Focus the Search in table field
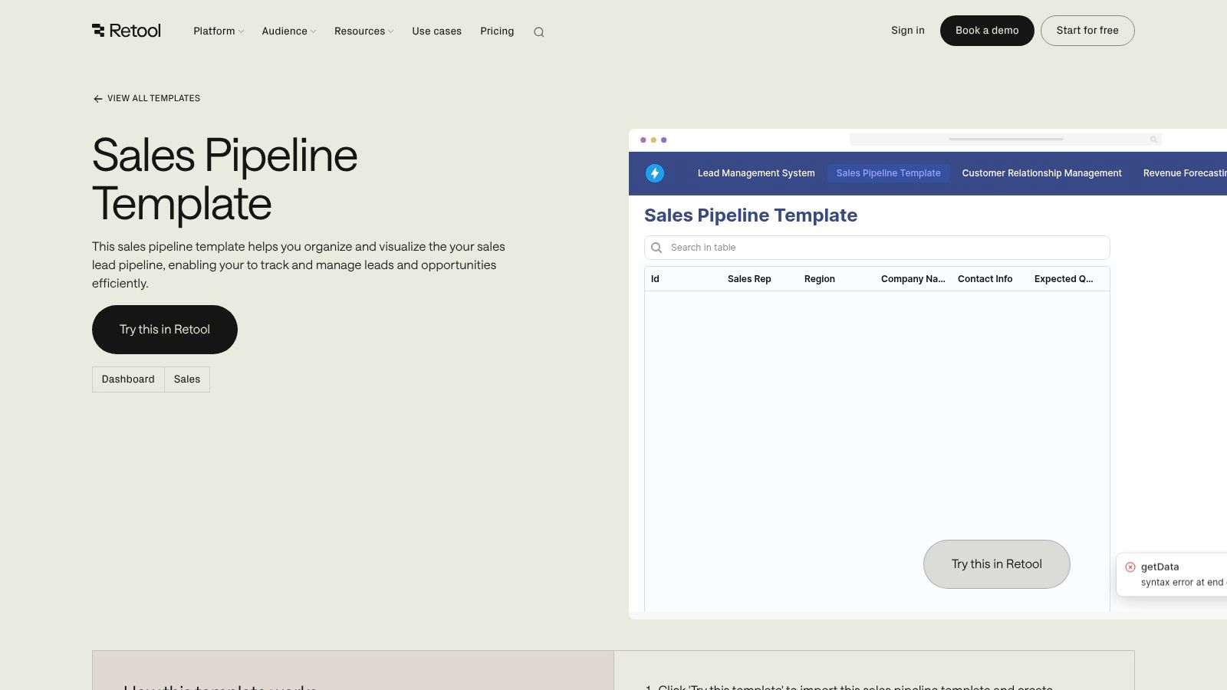 (x=877, y=248)
